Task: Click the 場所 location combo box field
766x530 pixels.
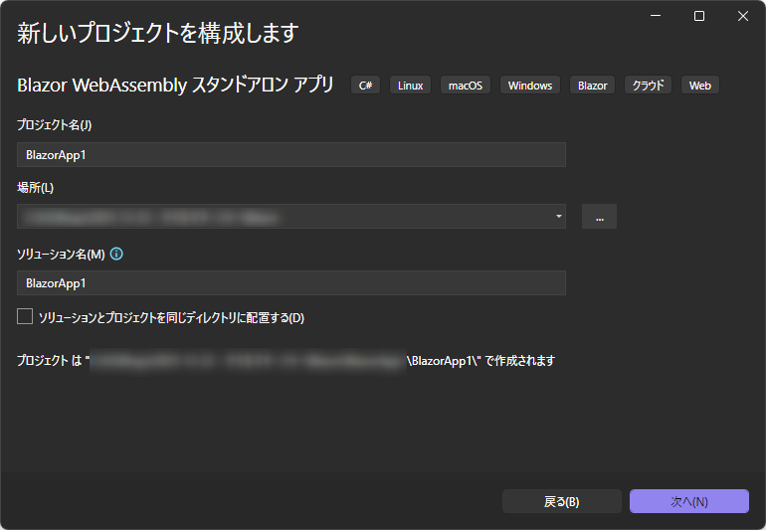Action: (291, 217)
